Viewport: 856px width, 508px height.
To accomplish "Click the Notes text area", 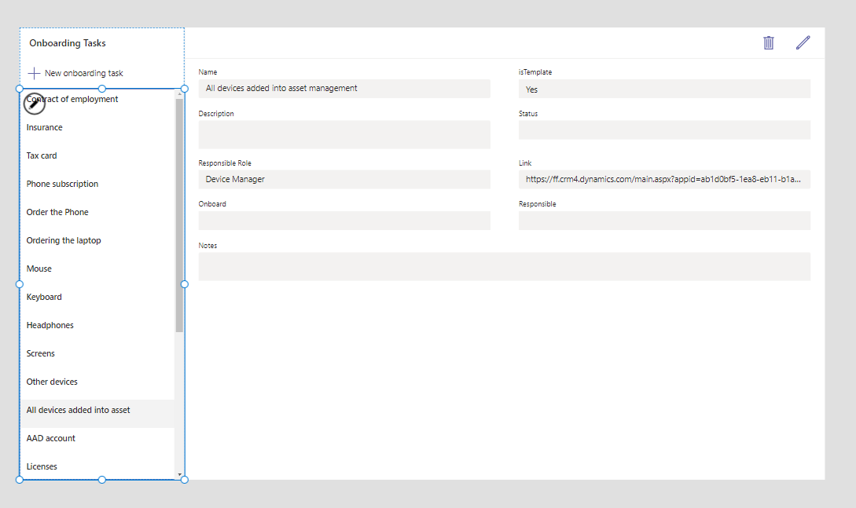I will pyautogui.click(x=504, y=266).
